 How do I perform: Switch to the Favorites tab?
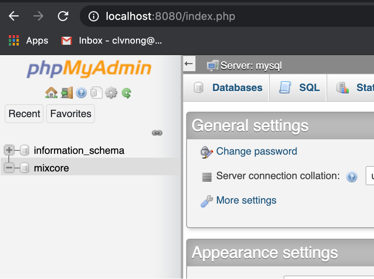(x=70, y=113)
